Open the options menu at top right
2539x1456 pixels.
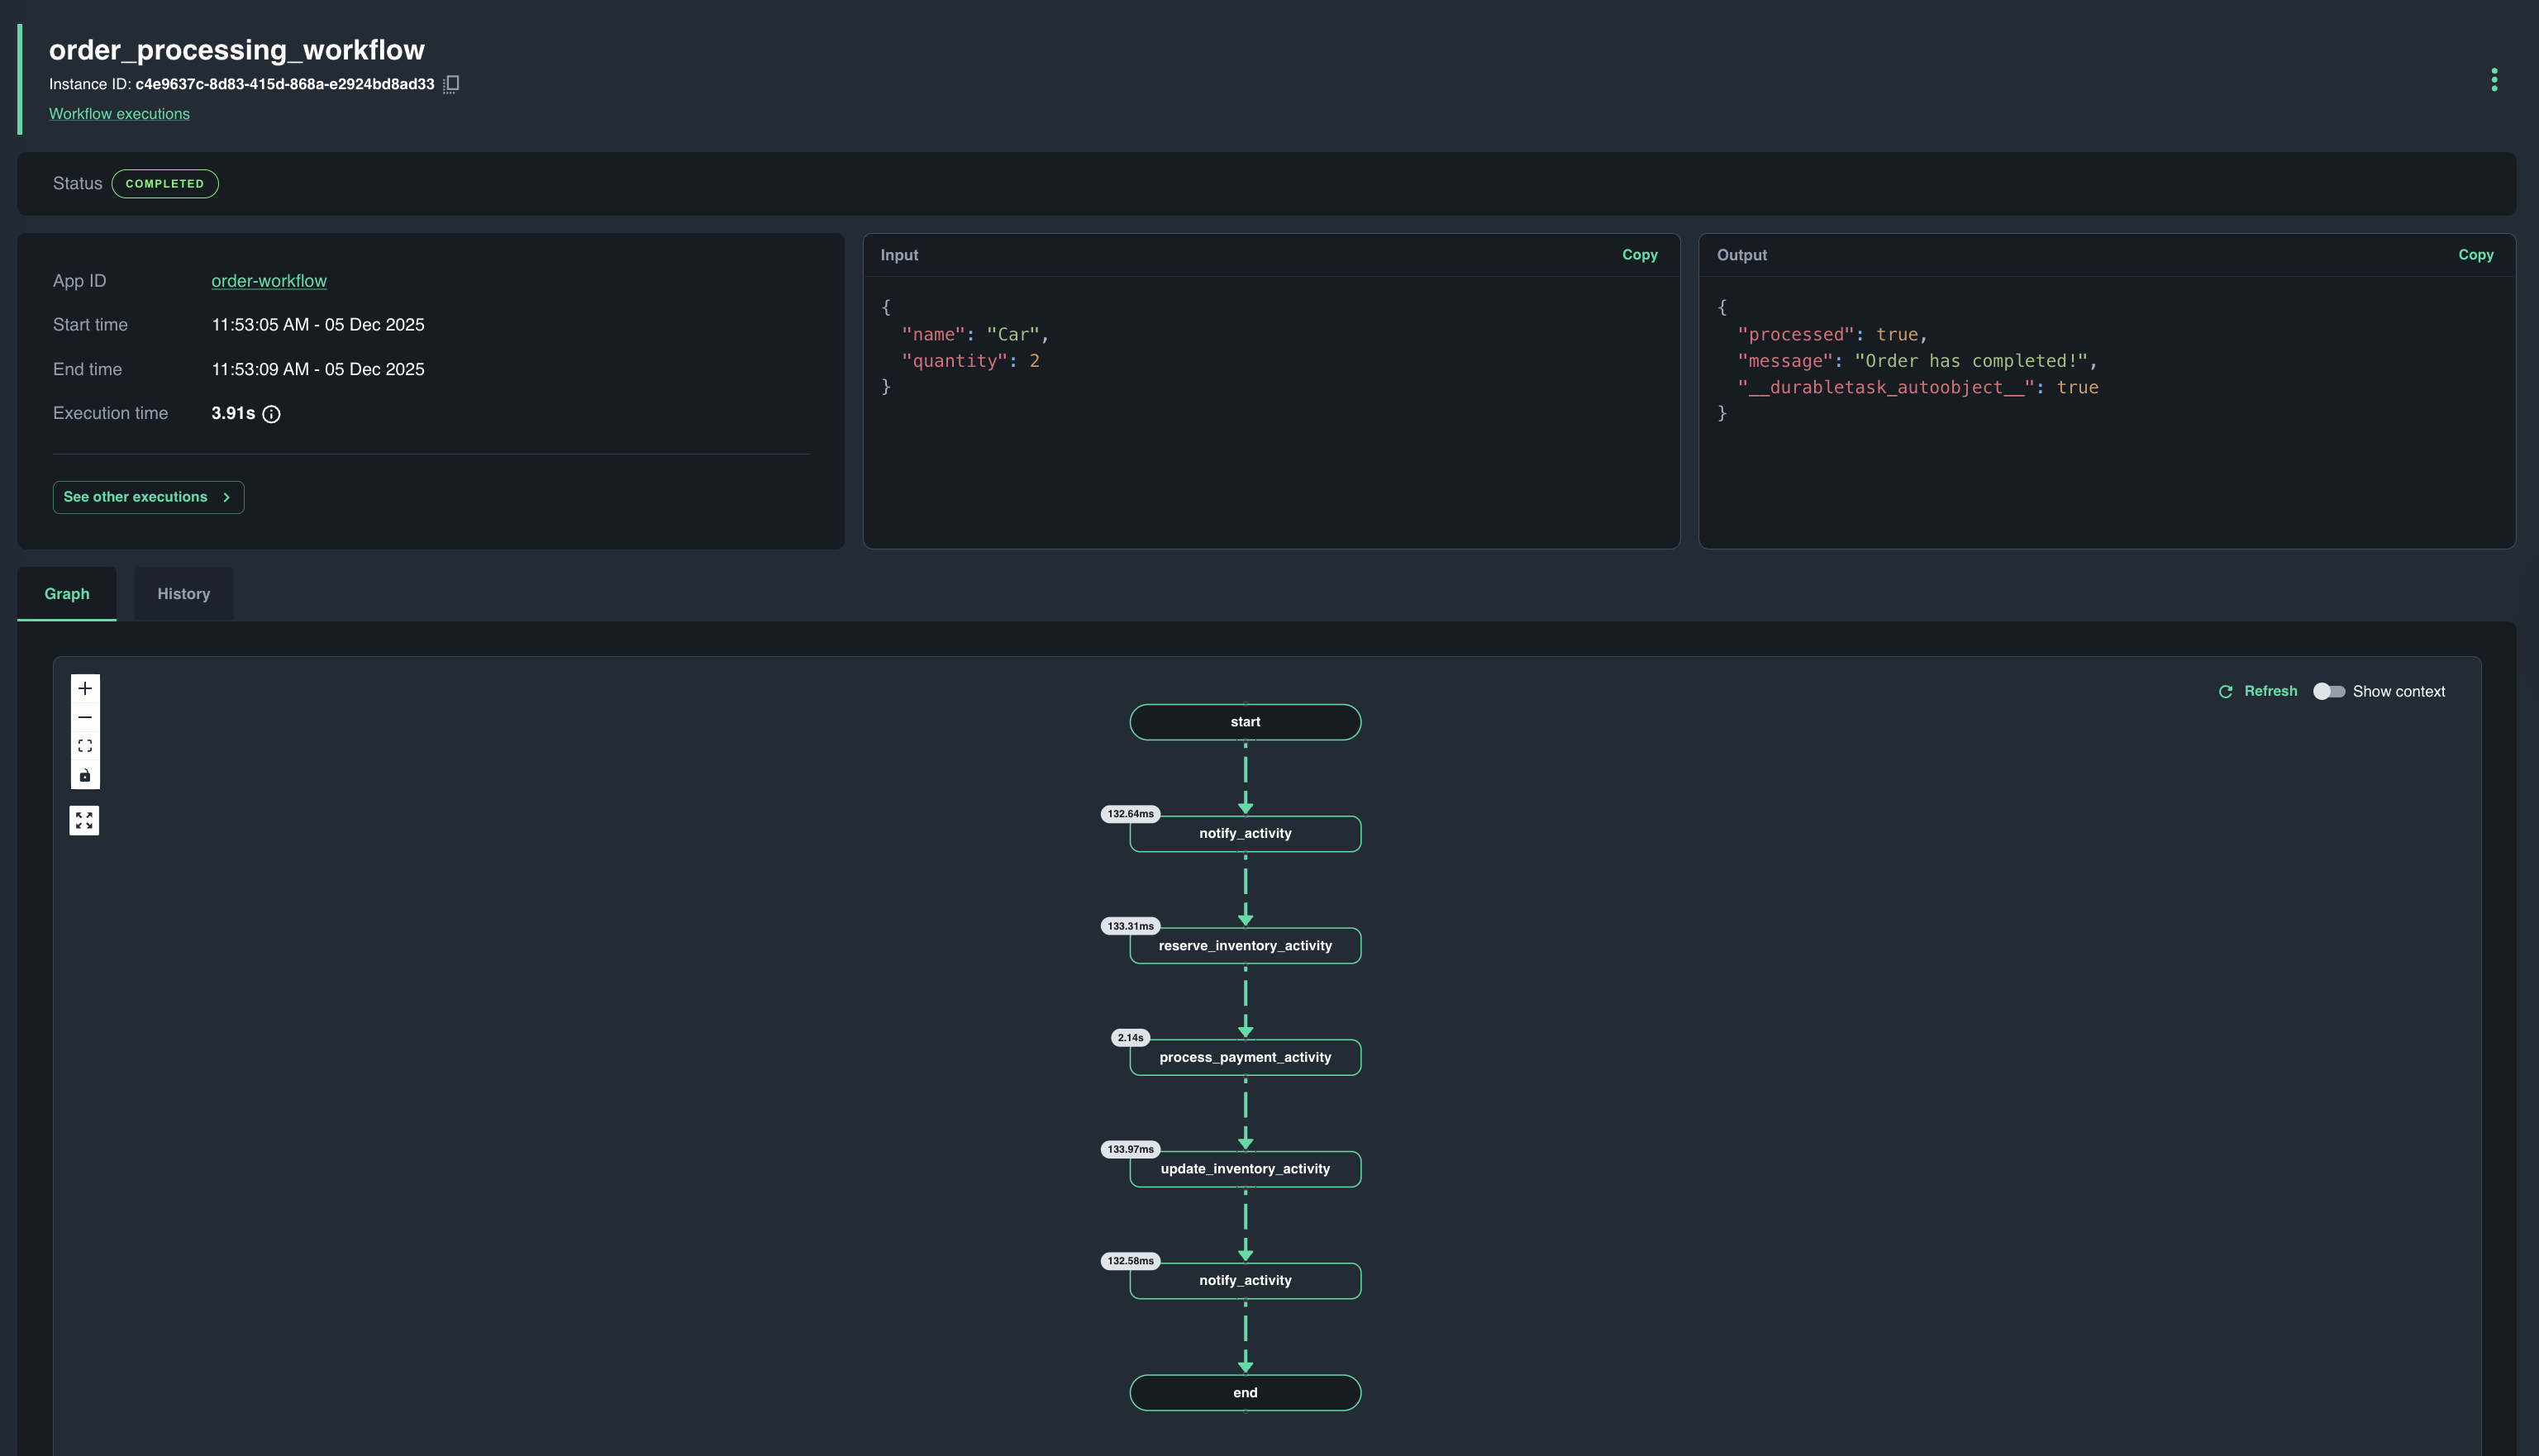(2494, 80)
